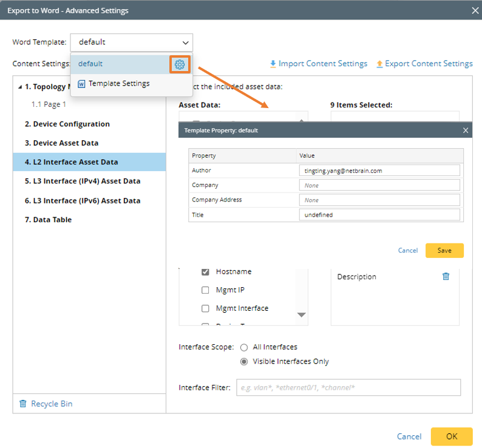Close the Template Property popup

pyautogui.click(x=466, y=131)
